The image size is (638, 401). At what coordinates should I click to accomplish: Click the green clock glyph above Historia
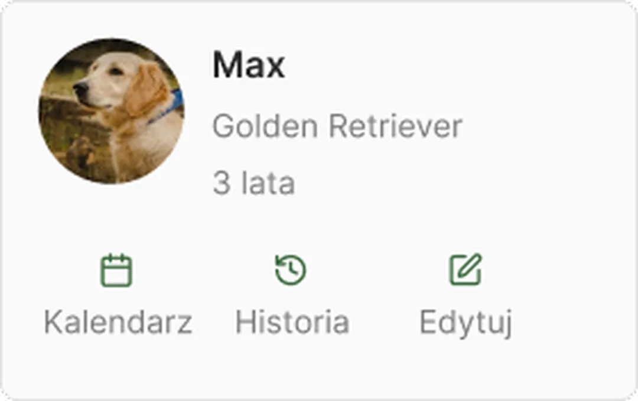[x=291, y=270]
